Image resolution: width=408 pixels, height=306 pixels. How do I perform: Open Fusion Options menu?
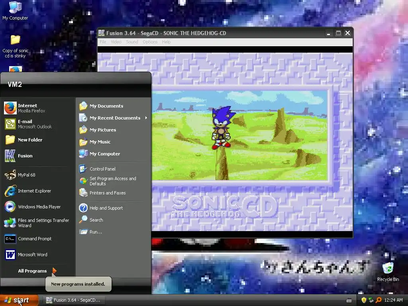click(150, 42)
